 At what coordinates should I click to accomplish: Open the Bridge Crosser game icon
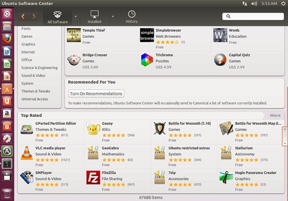pos(74,60)
